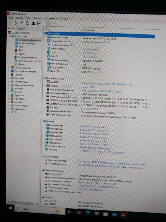Open the Інструменти menu

coord(50,18)
